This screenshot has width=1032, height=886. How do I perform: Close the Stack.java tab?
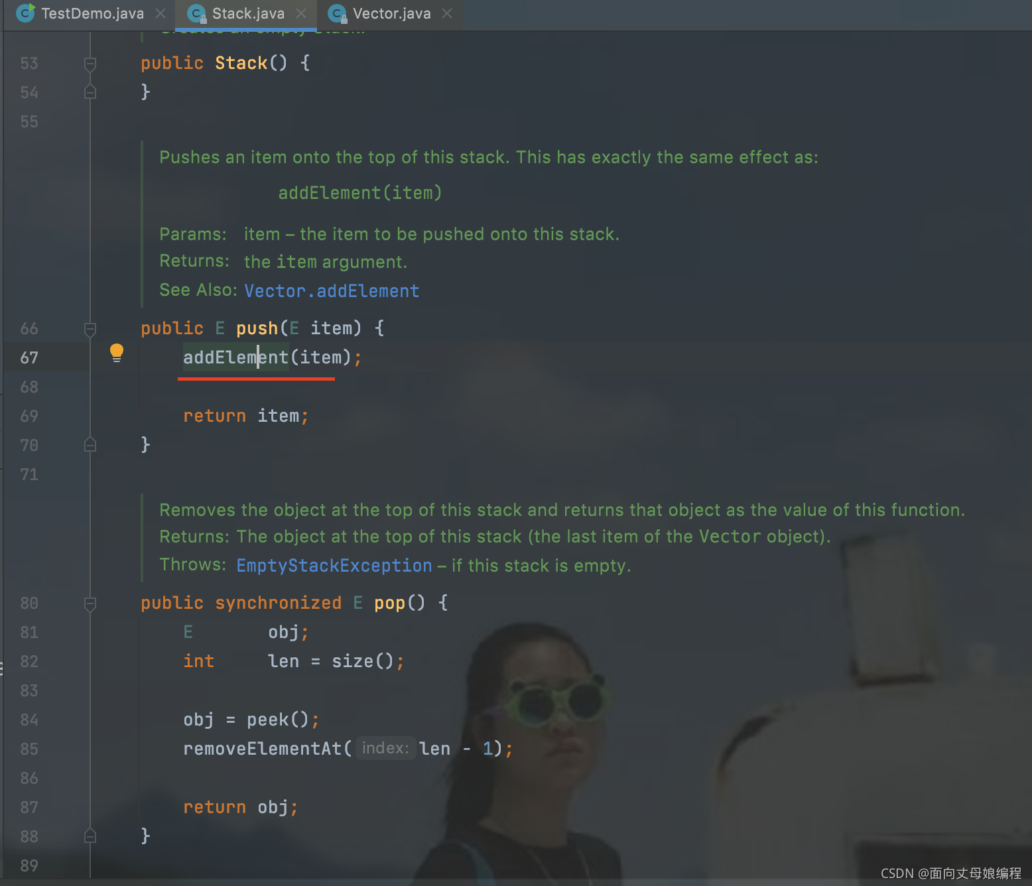[301, 13]
